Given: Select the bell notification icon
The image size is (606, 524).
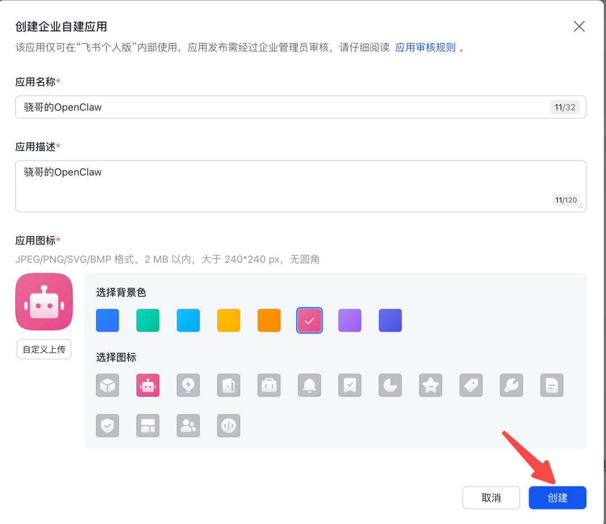Looking at the screenshot, I should pos(309,385).
